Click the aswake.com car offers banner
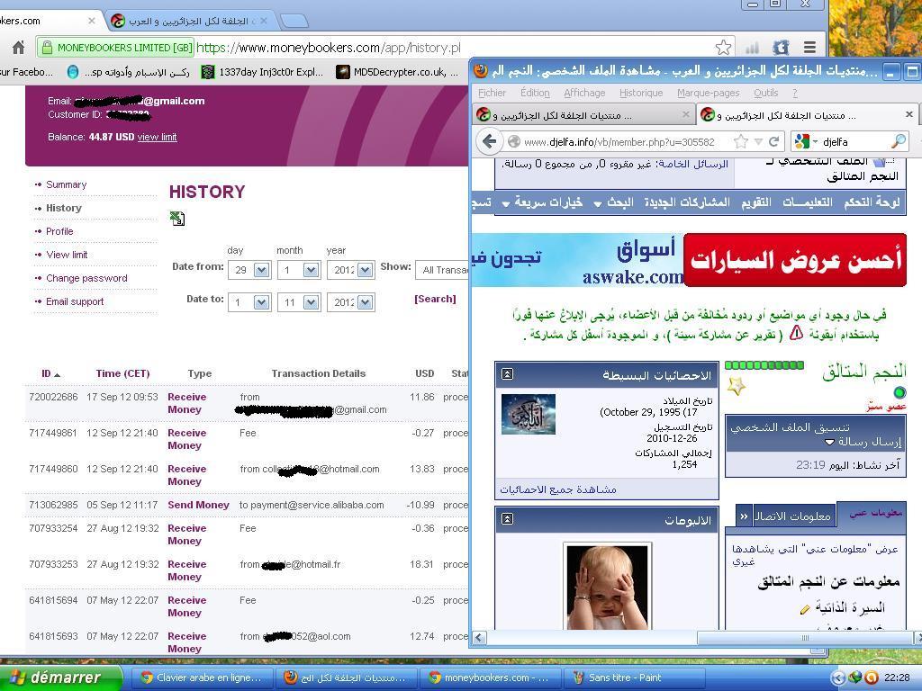Image resolution: width=922 pixels, height=691 pixels. [x=689, y=260]
